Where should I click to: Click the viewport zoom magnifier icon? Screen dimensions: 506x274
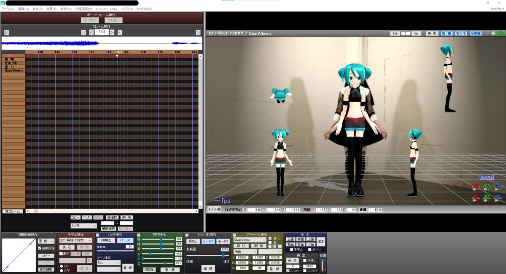coord(493,33)
